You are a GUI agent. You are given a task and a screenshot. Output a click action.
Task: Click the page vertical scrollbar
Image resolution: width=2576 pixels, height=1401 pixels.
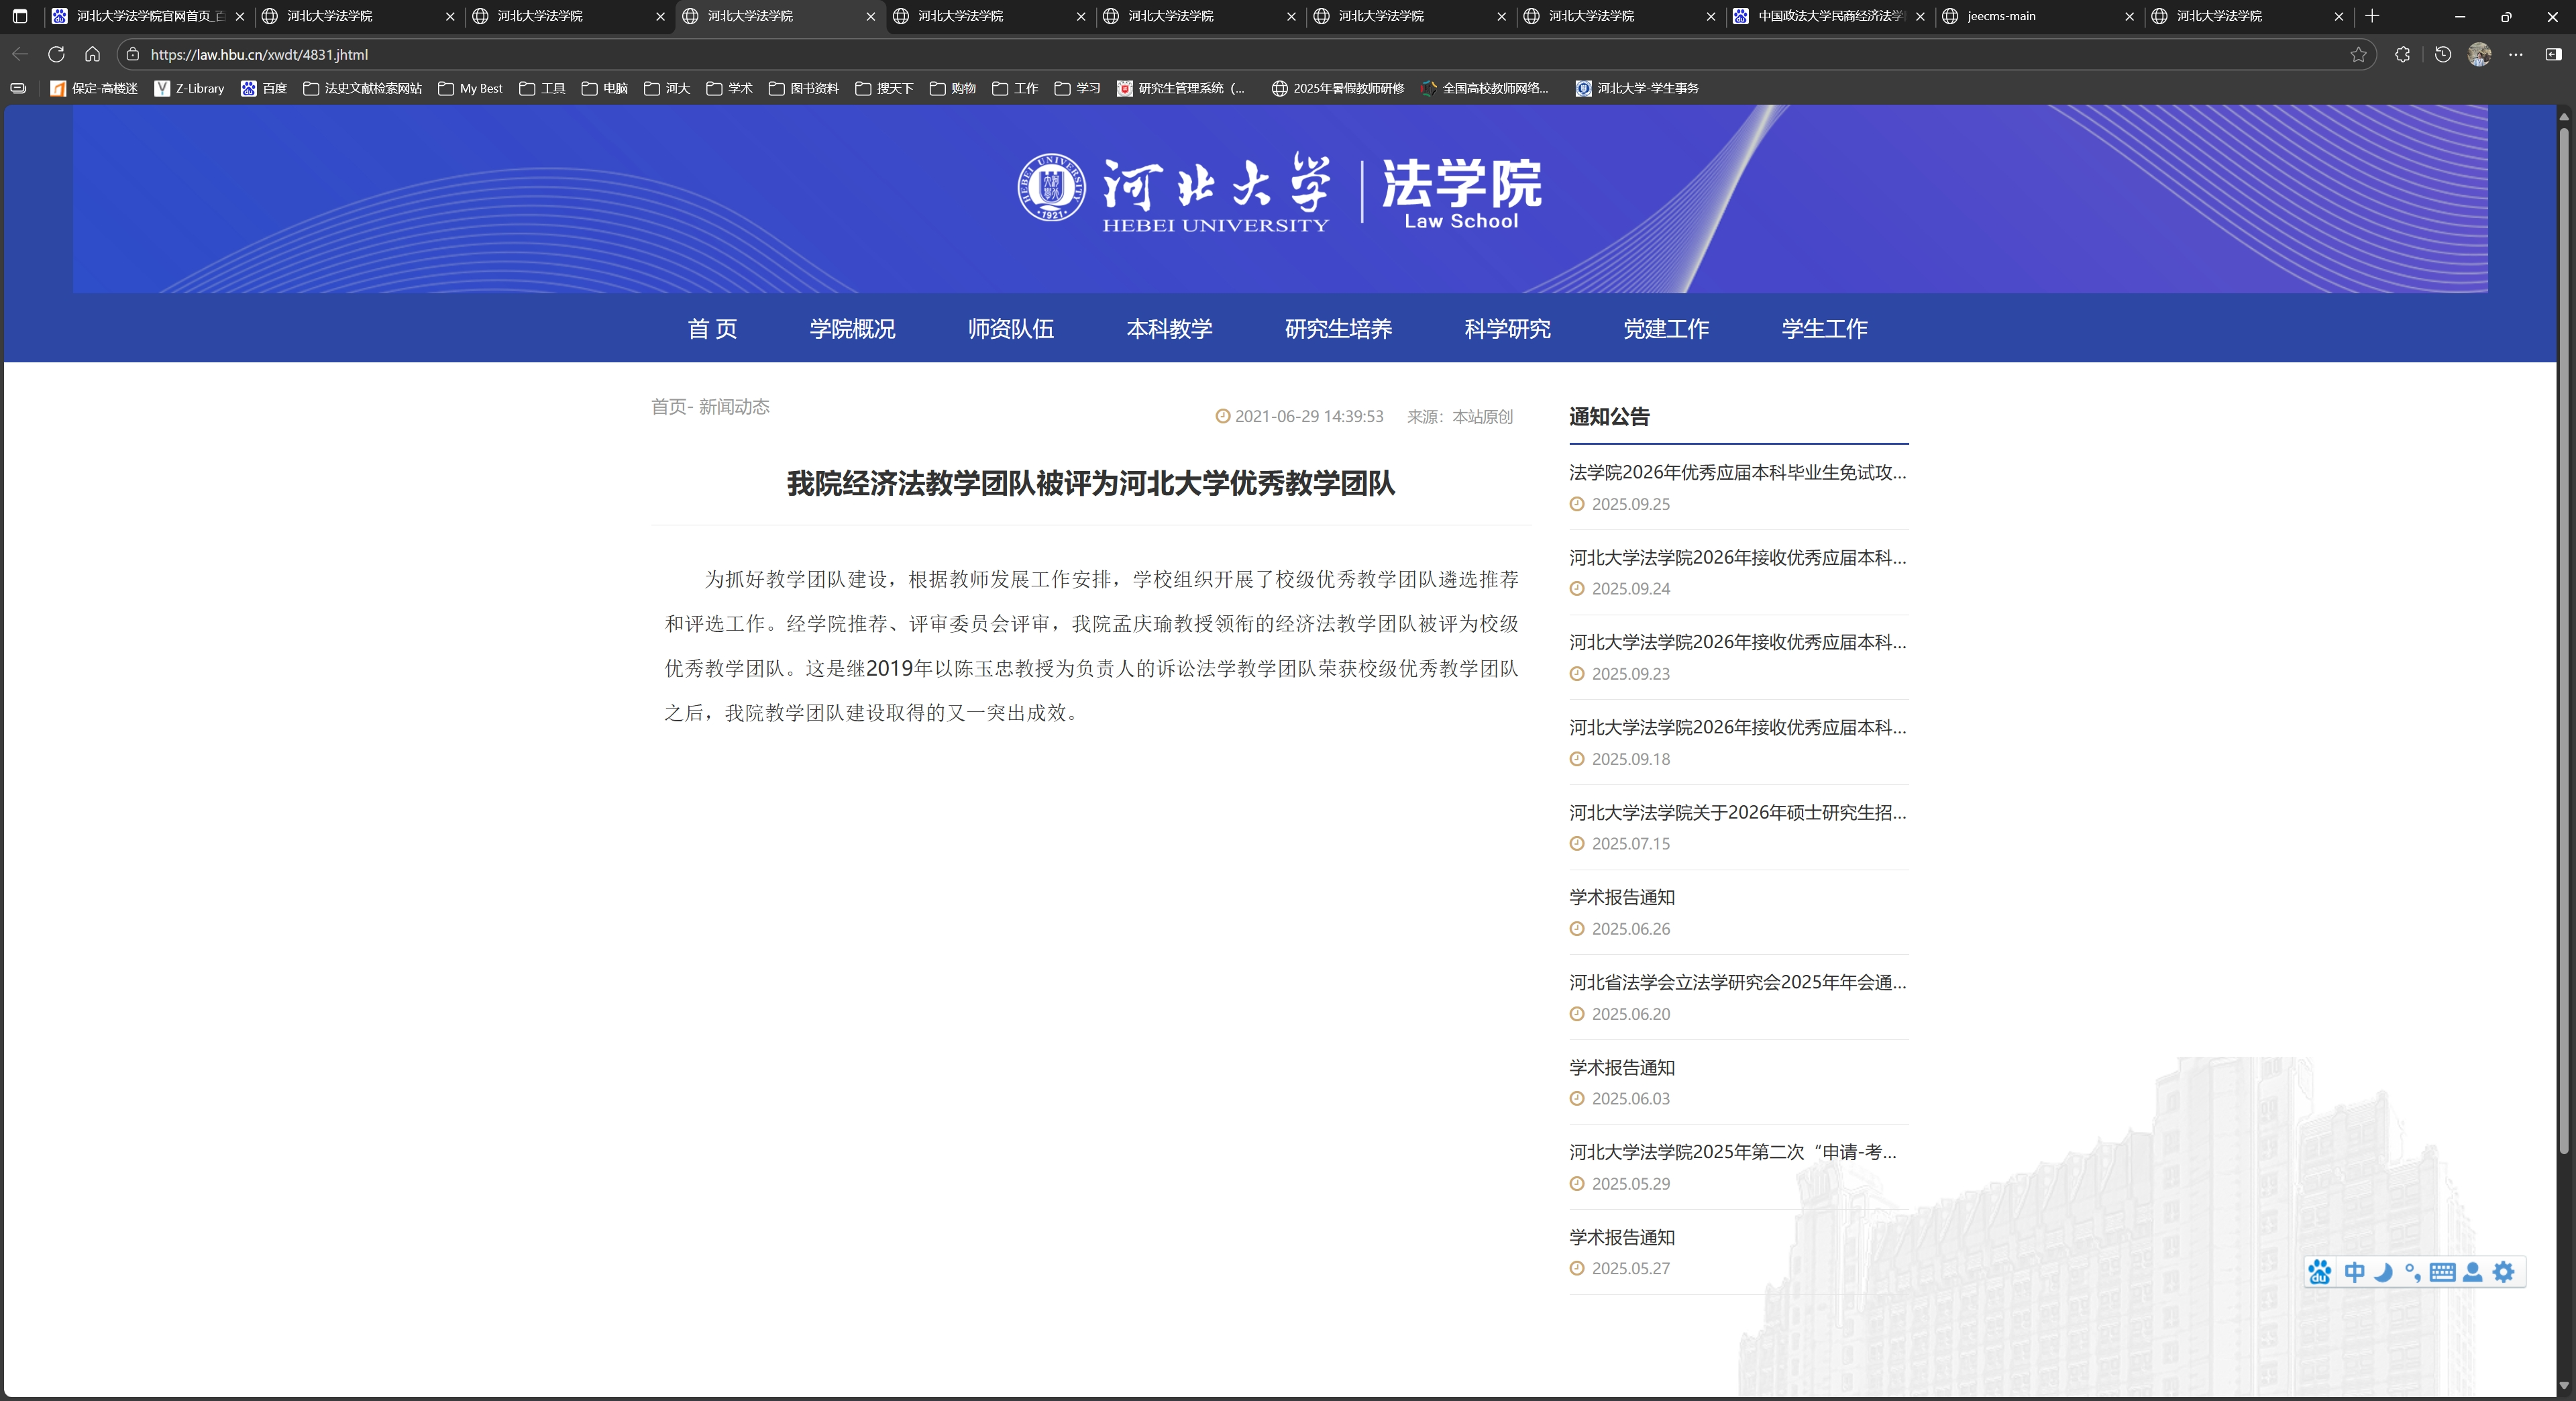pos(2563,640)
